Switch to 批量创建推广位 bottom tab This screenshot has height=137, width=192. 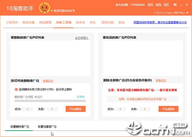pyautogui.click(x=47, y=126)
